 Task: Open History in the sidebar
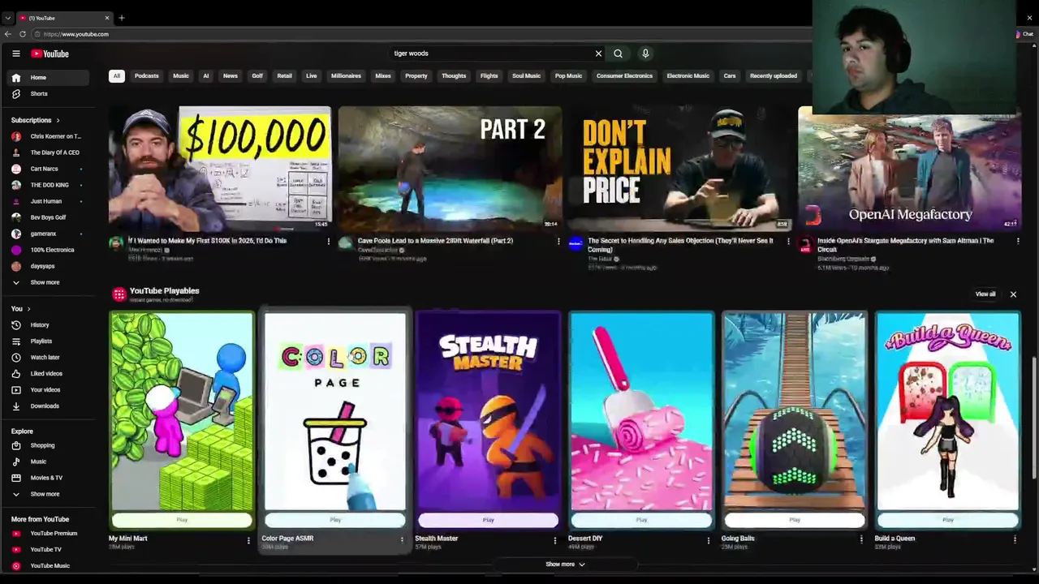click(x=48, y=324)
